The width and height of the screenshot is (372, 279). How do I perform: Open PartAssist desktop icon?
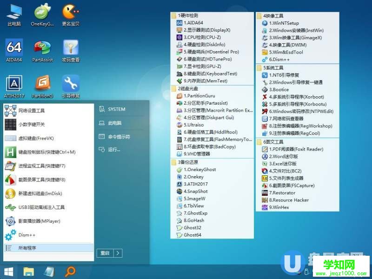coord(42,51)
